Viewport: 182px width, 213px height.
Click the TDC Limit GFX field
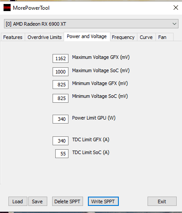click(x=61, y=141)
